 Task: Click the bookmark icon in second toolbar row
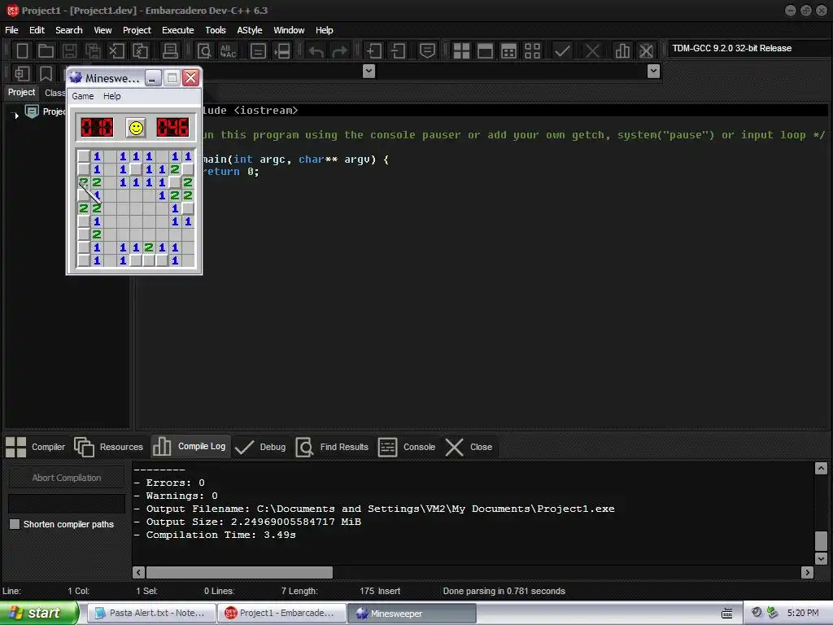pos(46,73)
